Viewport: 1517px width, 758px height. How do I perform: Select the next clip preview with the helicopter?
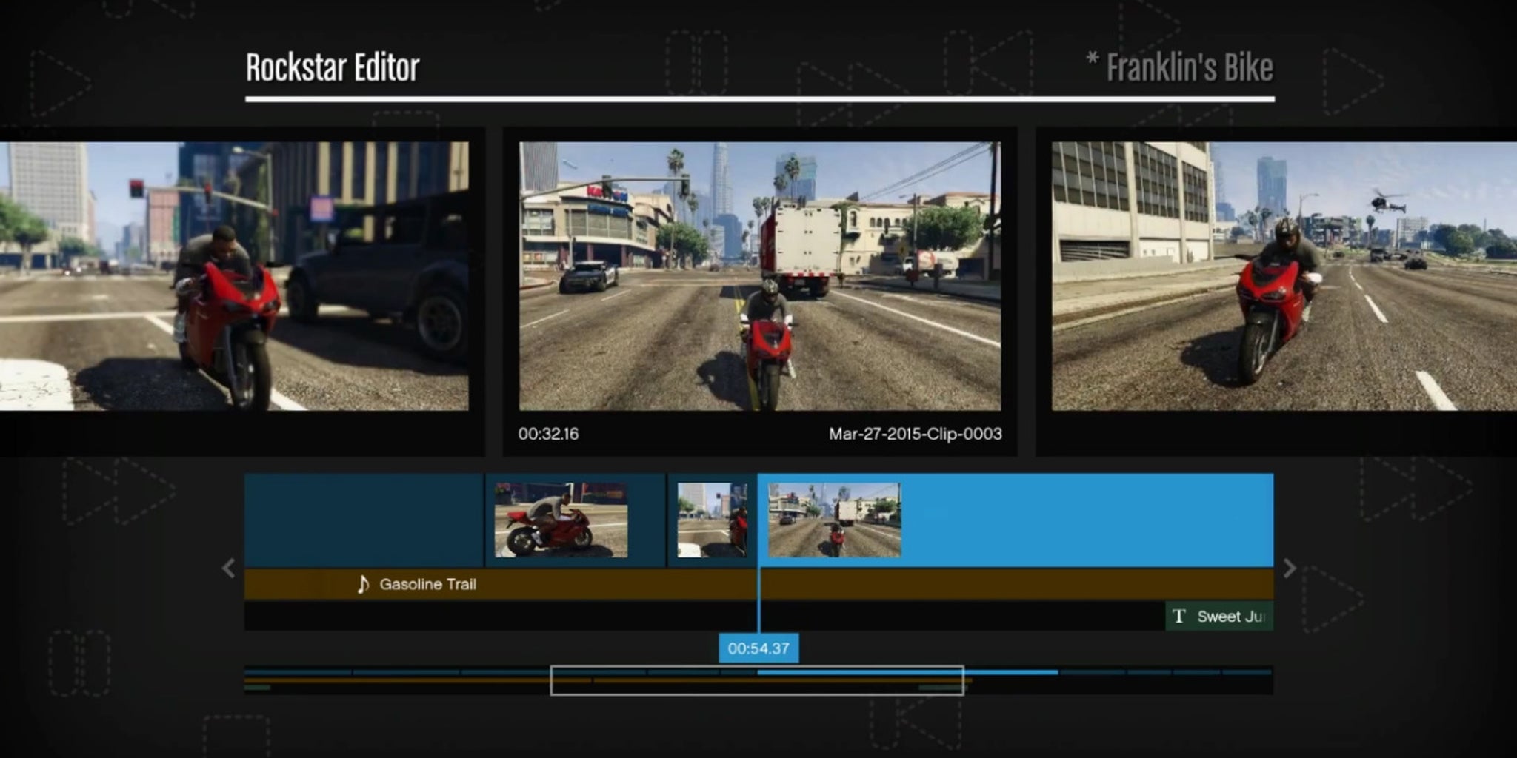pyautogui.click(x=1284, y=276)
